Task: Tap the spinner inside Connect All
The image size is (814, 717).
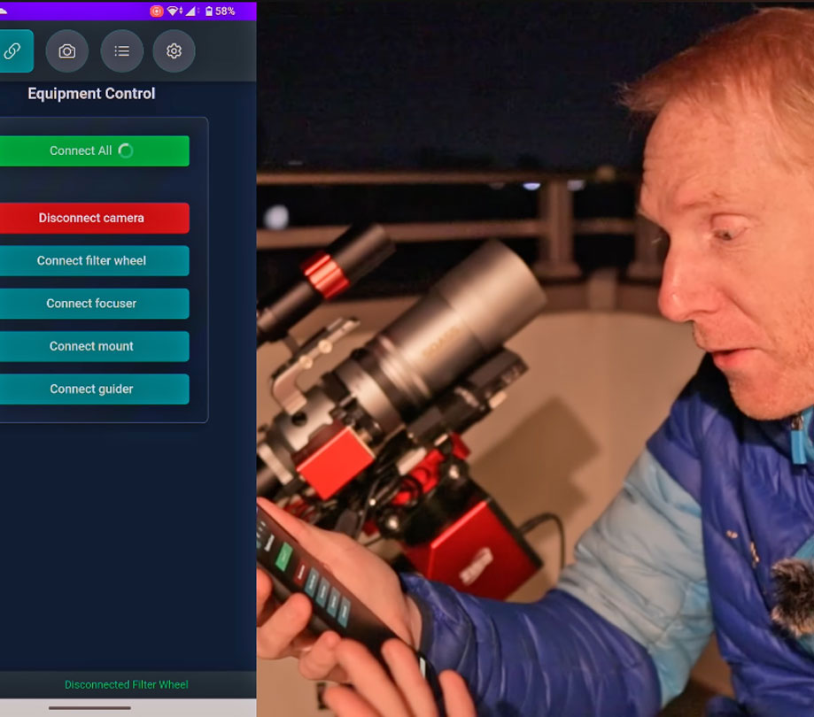Action: 126,150
